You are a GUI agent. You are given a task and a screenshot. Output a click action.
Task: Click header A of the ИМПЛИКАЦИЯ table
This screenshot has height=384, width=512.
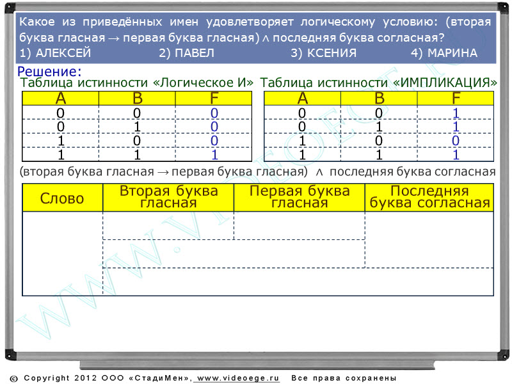coord(302,99)
